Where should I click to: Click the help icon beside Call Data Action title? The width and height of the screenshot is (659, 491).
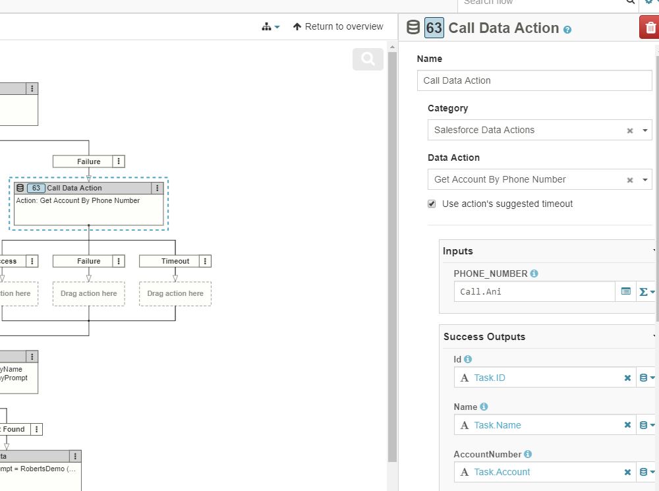point(567,30)
